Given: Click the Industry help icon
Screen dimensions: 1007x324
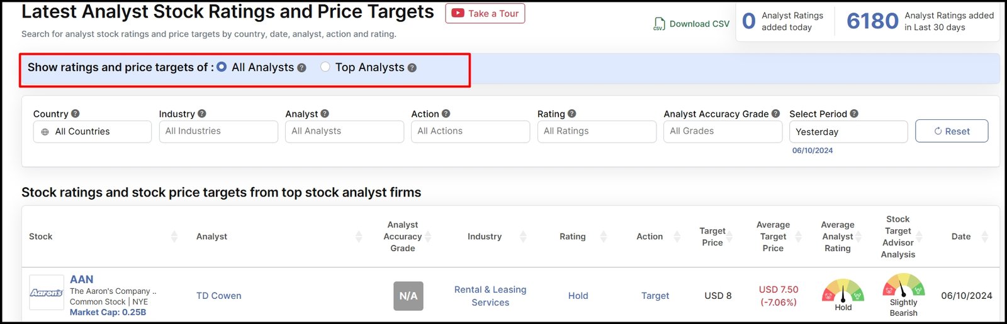Looking at the screenshot, I should tap(201, 114).
